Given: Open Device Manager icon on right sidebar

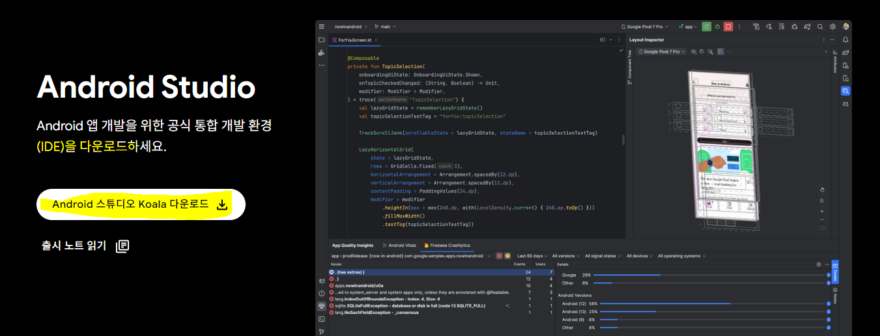Looking at the screenshot, I should (x=845, y=65).
